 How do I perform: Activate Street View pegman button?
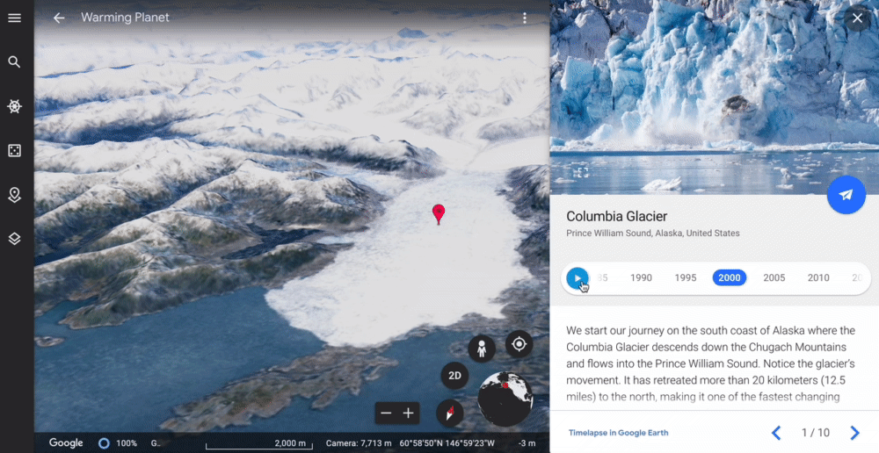482,349
